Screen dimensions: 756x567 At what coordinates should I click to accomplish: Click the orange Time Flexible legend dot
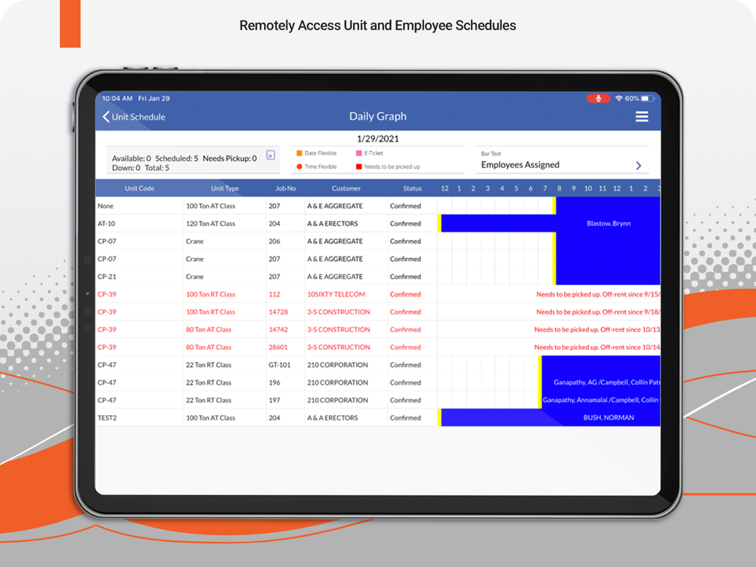pyautogui.click(x=299, y=167)
